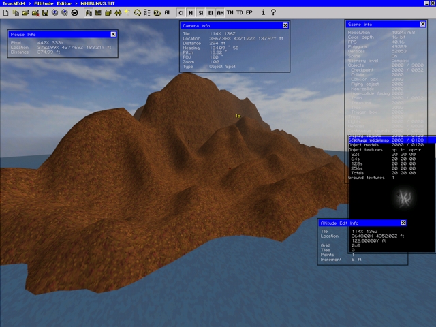Select the camera view editor icon

point(157,13)
